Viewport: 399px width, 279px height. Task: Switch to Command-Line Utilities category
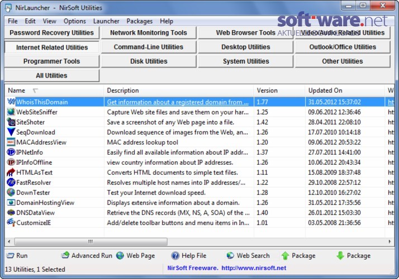(149, 47)
